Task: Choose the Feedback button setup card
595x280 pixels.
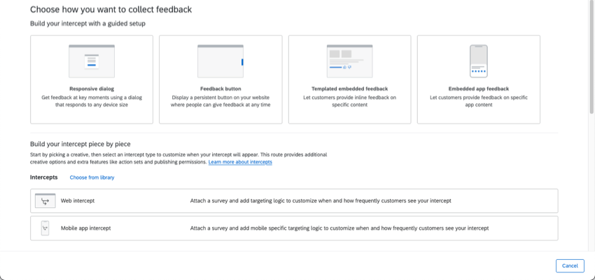Action: [x=220, y=80]
